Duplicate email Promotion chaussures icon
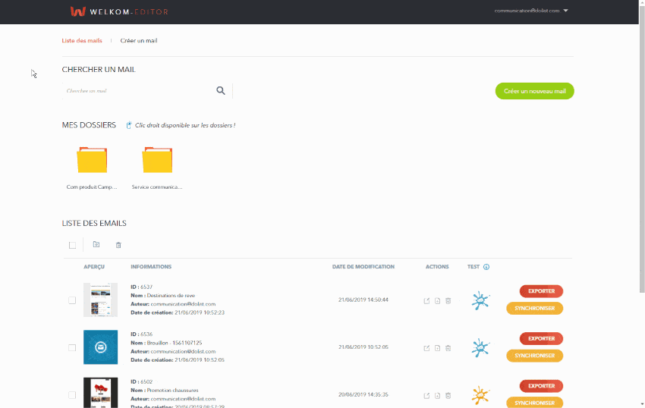The height and width of the screenshot is (408, 645). (x=437, y=395)
